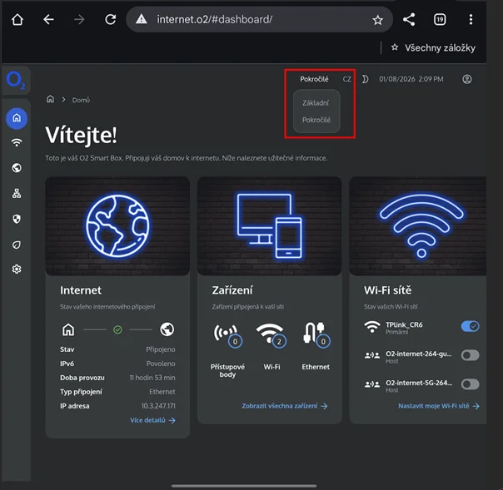Click the TPlink_CR6 Wi-Fi signal icon
The width and height of the screenshot is (503, 490).
click(372, 327)
